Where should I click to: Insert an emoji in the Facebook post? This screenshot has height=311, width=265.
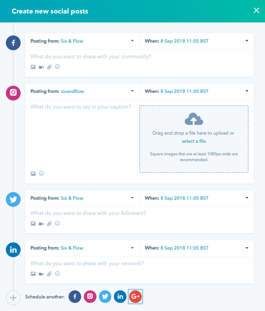click(57, 67)
